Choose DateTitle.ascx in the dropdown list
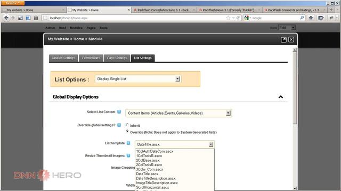Viewport: 341px width, 191px height. (174, 174)
